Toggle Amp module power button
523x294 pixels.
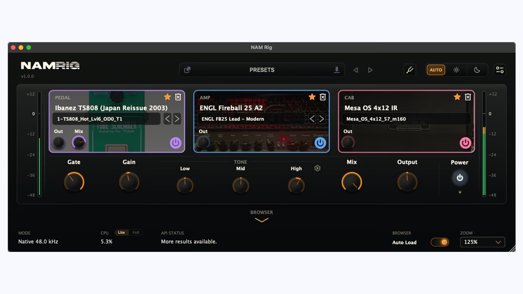[320, 143]
